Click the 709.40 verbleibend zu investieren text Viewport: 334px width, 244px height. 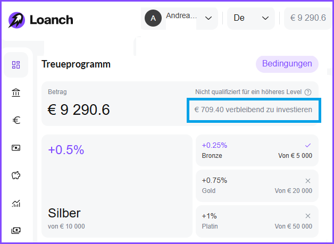pyautogui.click(x=253, y=110)
